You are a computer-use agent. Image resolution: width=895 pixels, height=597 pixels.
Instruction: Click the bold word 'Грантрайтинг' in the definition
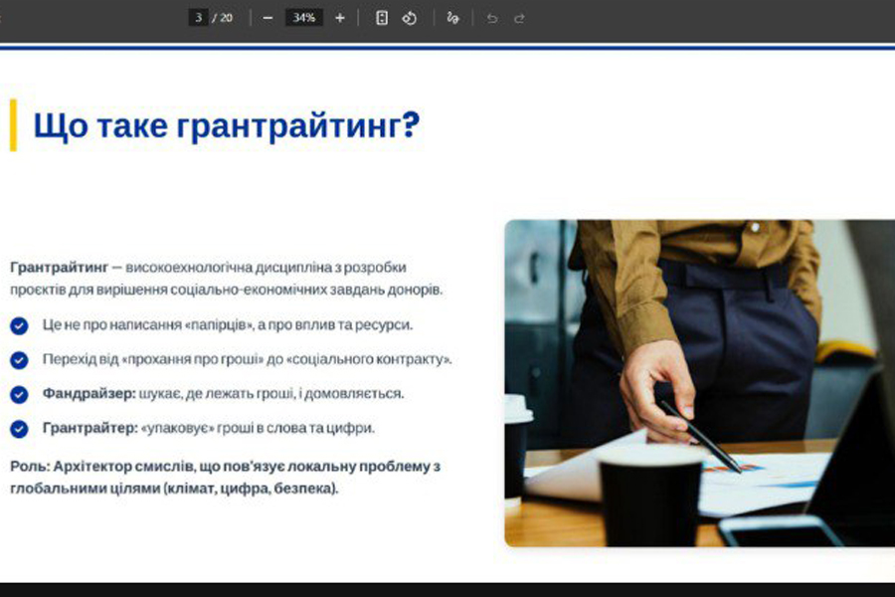pyautogui.click(x=60, y=268)
